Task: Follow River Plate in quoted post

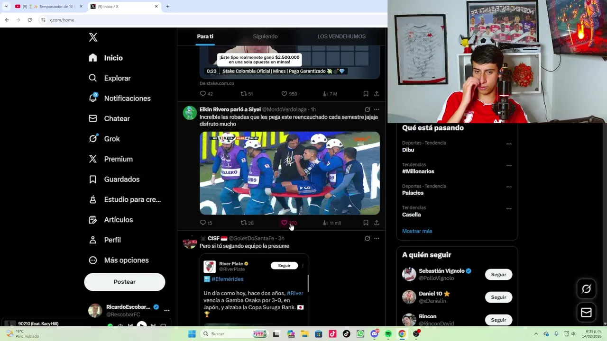Action: [x=284, y=266]
